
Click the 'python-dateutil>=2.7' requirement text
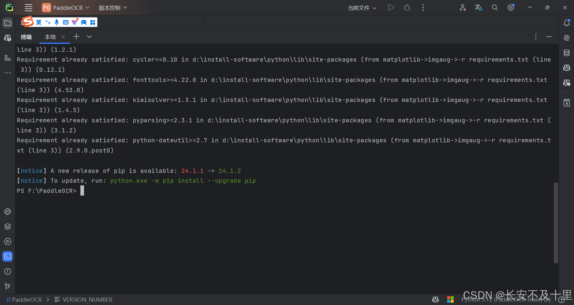click(x=170, y=140)
